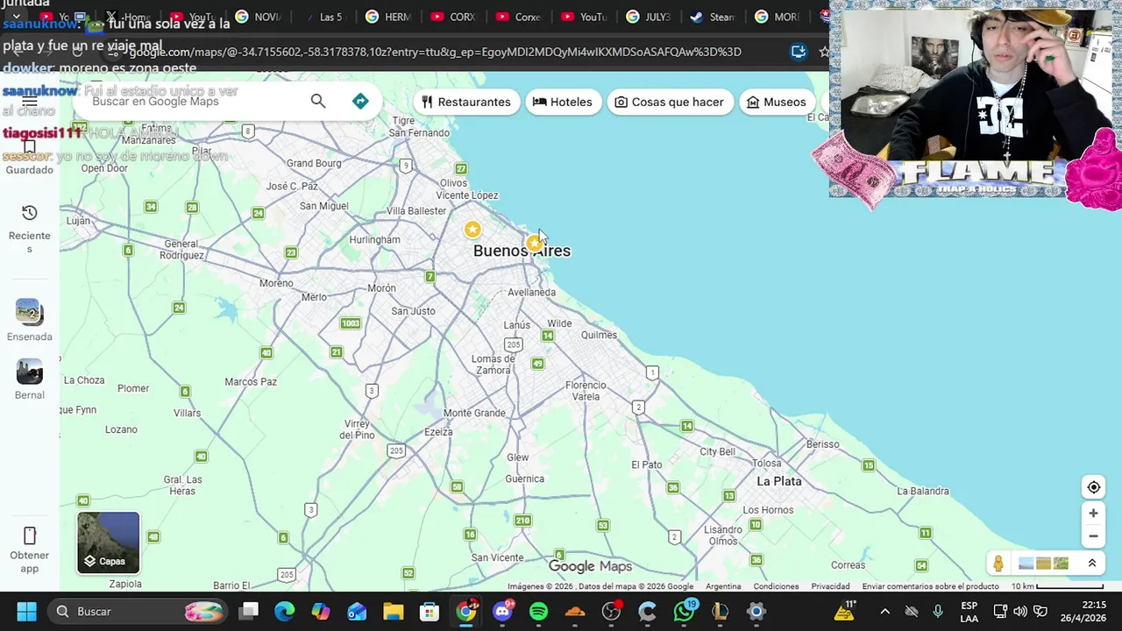Open the Settings gear taskbar icon

pyautogui.click(x=756, y=612)
